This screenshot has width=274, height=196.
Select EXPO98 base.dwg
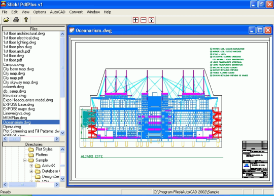point(19,104)
